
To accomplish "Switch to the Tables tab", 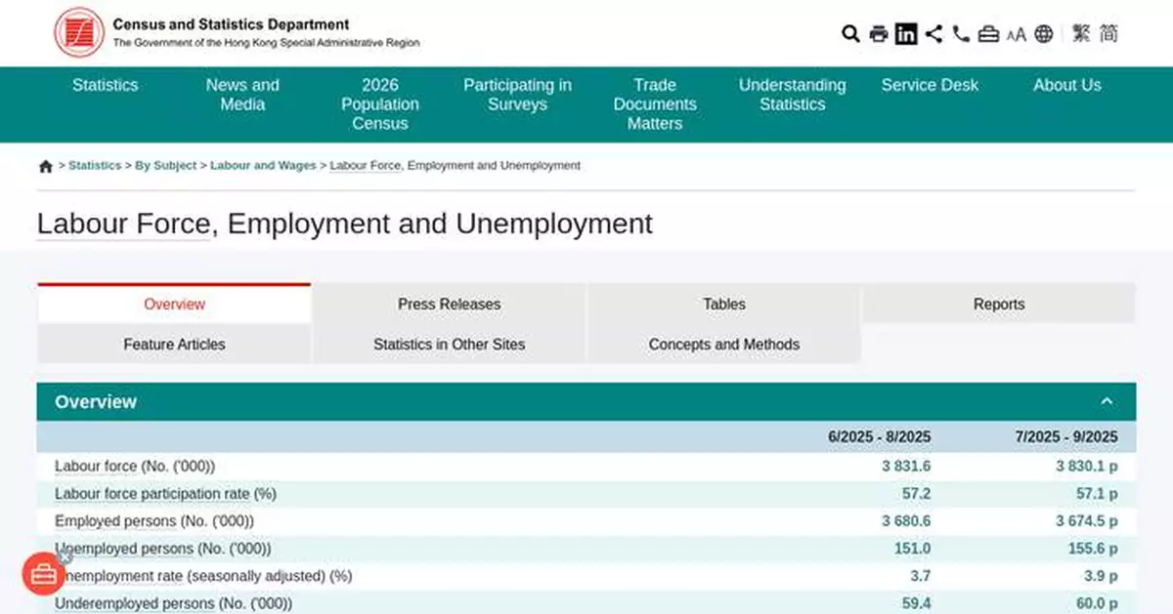I will coord(723,304).
